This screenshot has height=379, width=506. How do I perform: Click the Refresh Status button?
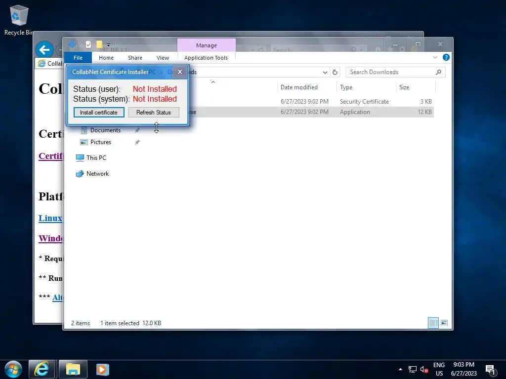click(x=154, y=113)
